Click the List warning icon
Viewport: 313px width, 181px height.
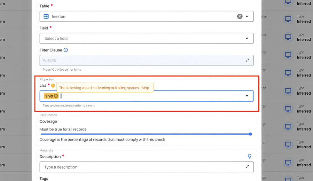[53, 86]
